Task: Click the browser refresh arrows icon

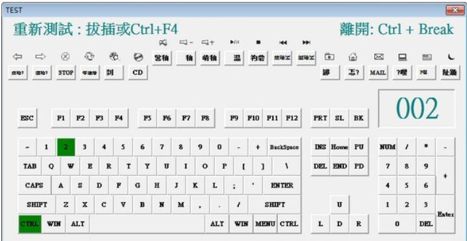Action: [x=90, y=56]
